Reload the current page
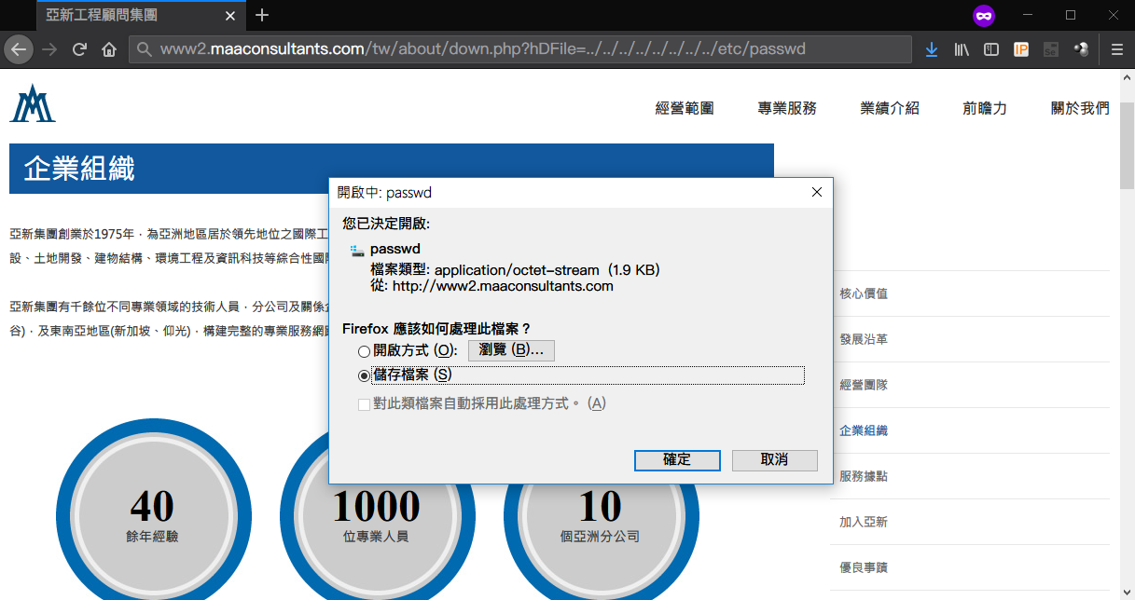The image size is (1135, 600). 79,49
